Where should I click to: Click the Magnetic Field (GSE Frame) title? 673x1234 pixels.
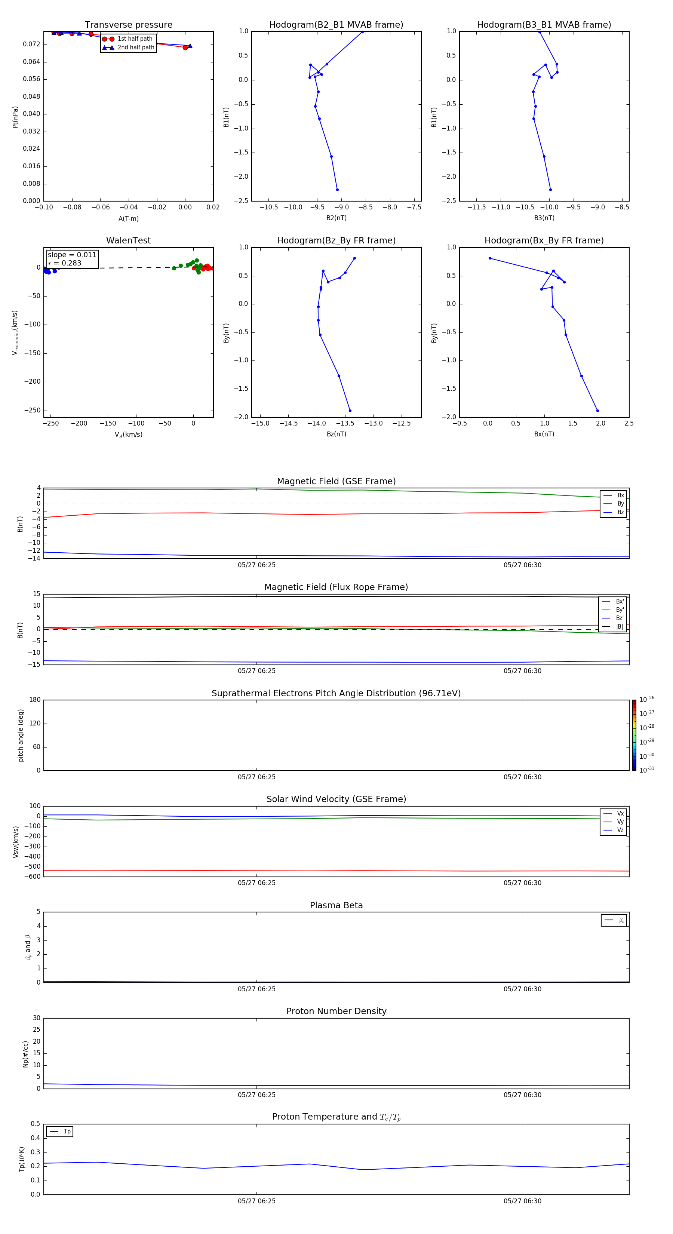336,481
